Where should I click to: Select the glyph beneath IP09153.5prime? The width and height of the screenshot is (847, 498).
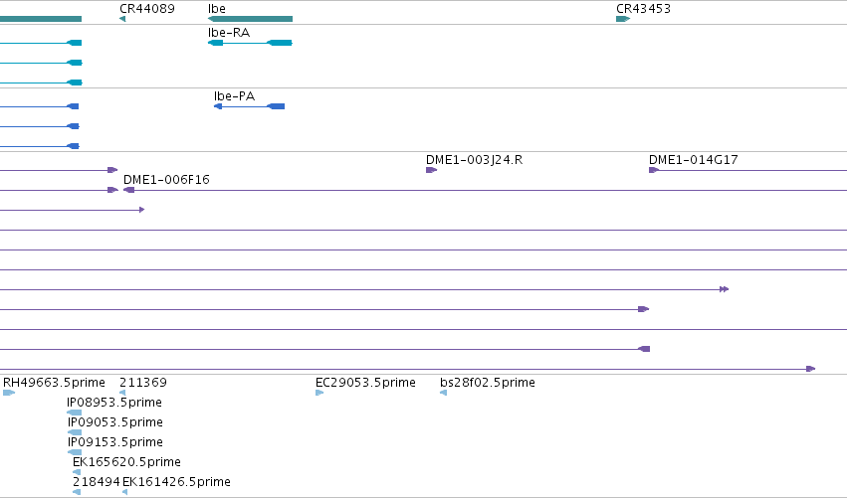[75, 452]
